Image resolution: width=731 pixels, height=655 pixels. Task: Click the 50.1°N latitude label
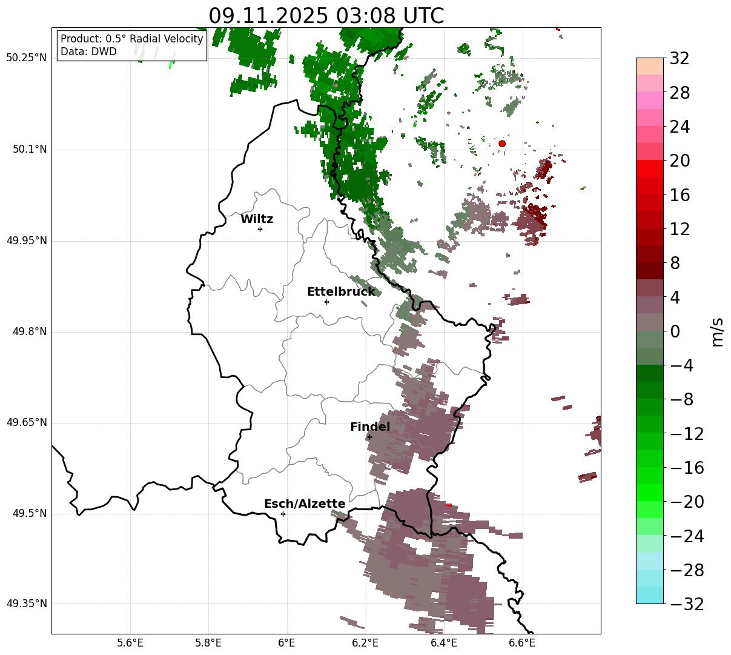pos(30,150)
